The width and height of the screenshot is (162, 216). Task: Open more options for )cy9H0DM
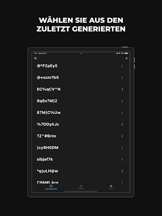point(122,148)
